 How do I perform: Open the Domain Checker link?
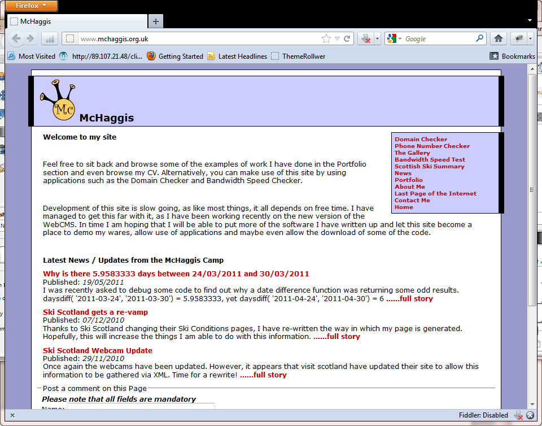(x=421, y=139)
